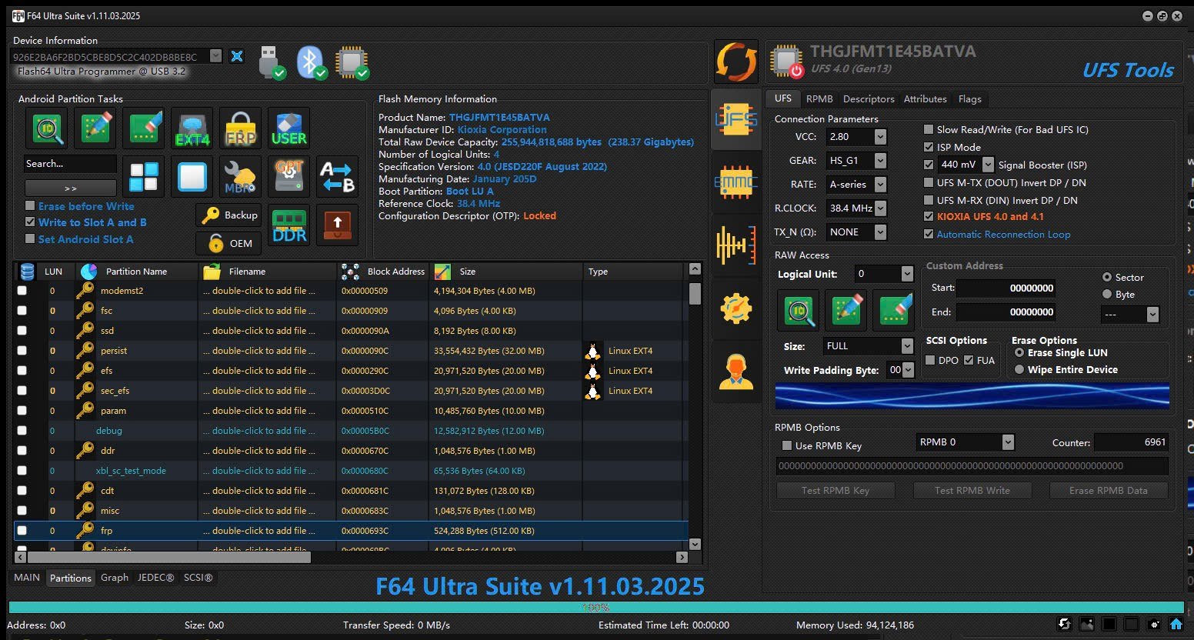
Task: Open the device ID dropdown in Device Information
Action: pos(215,56)
